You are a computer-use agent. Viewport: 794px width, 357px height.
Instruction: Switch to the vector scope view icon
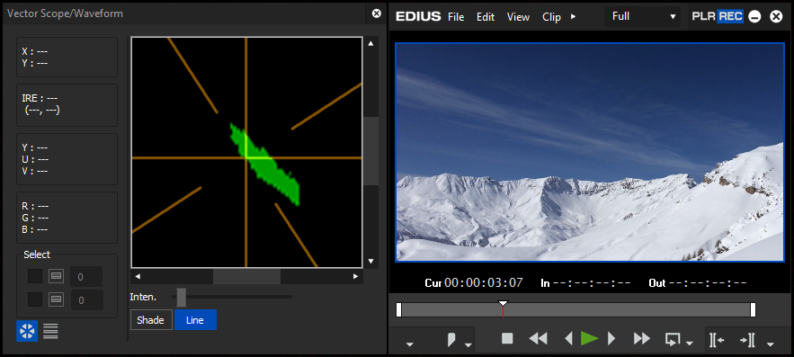(x=27, y=331)
